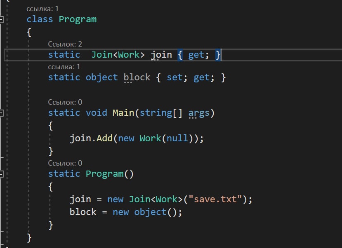
Task: Click the 'join' property name in declaration
Action: (x=161, y=55)
